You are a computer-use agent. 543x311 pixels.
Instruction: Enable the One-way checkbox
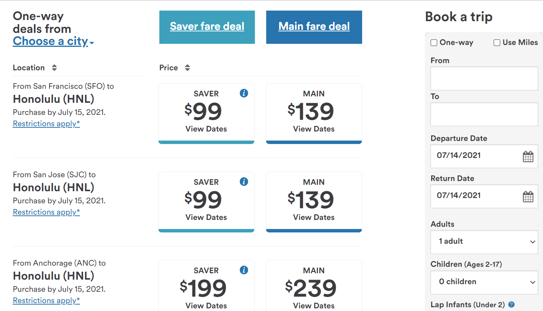[x=434, y=43]
